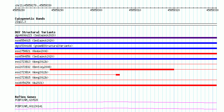224x112 pixels.
Task: Click the dgv4606n223 (Sedlazeck2020) variant label
Action: [x=35, y=35]
